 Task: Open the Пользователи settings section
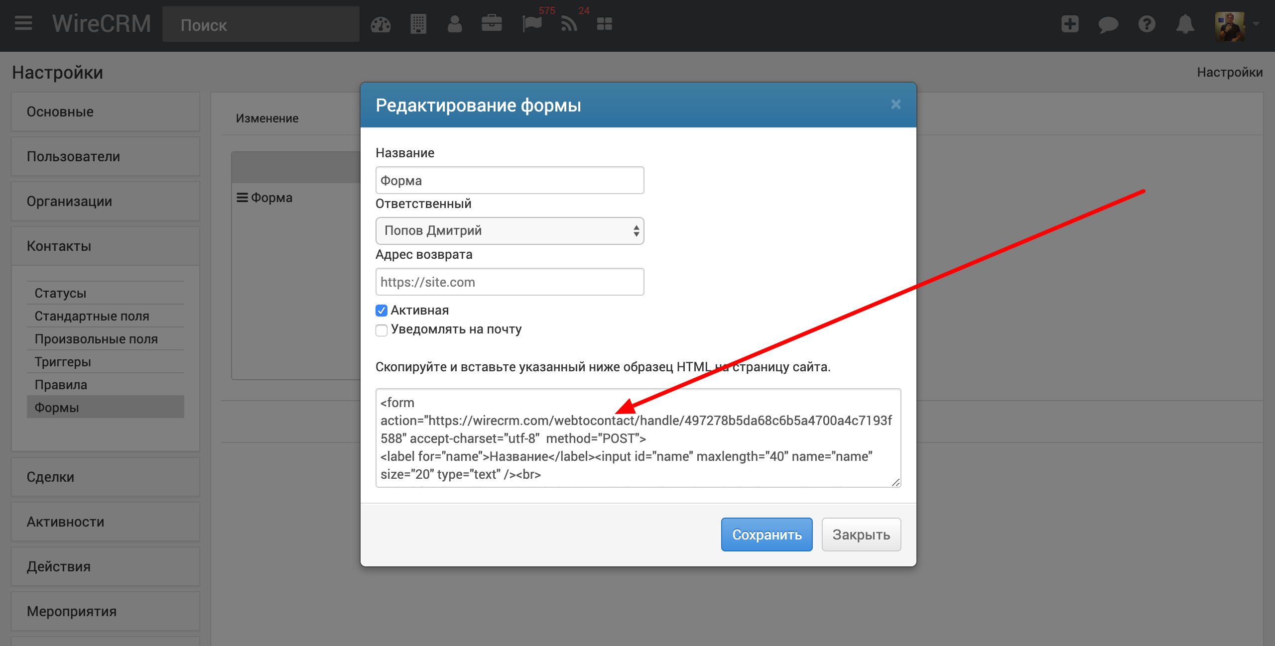click(x=106, y=156)
